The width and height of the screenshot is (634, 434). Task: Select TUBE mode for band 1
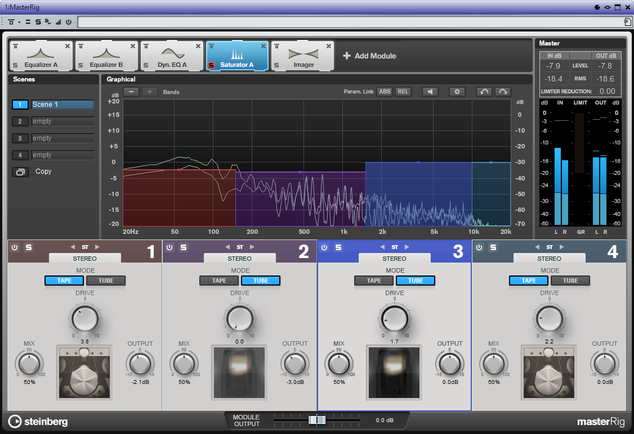click(106, 281)
